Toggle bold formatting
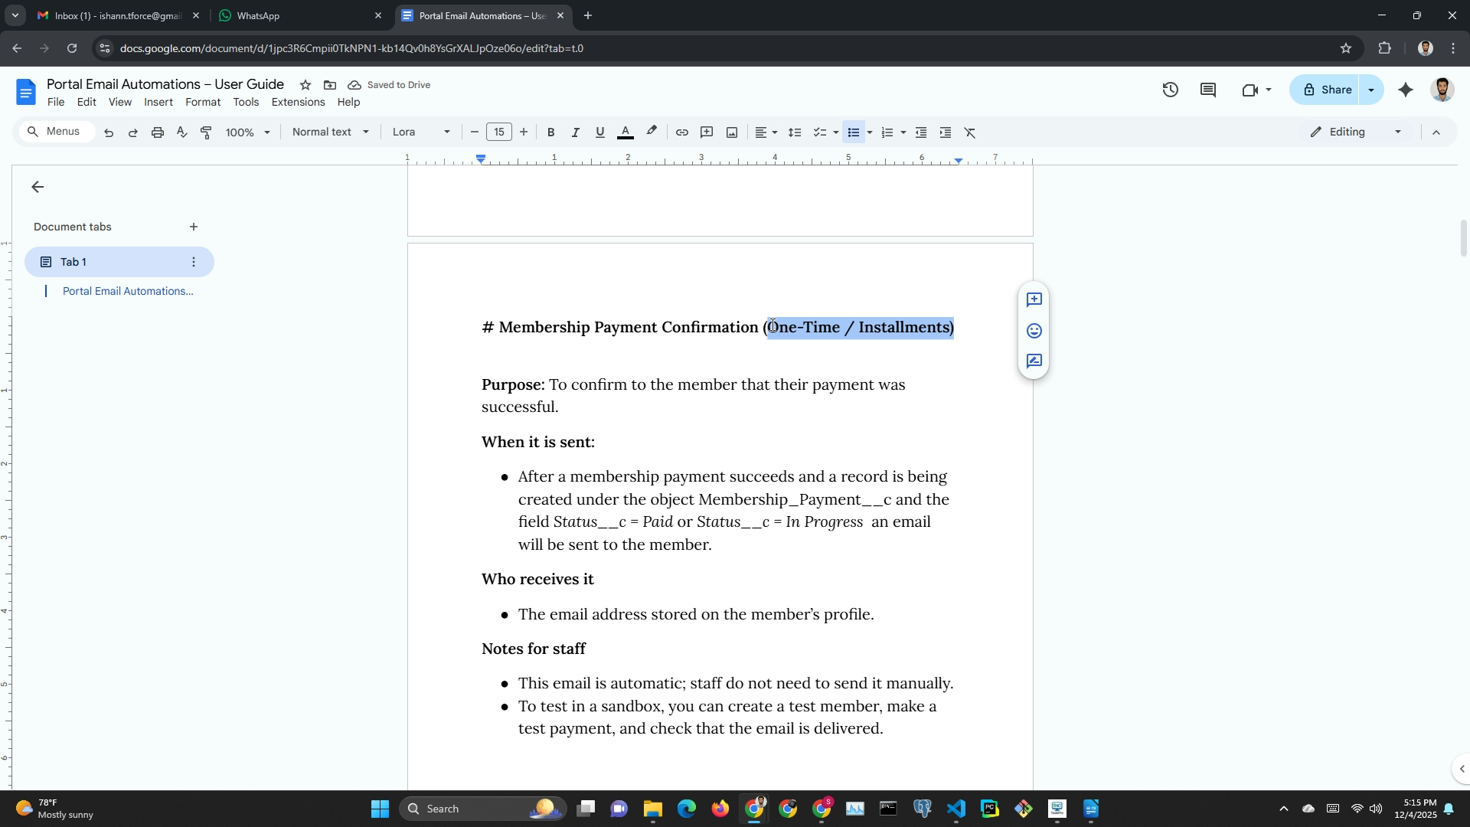This screenshot has width=1470, height=827. click(550, 132)
